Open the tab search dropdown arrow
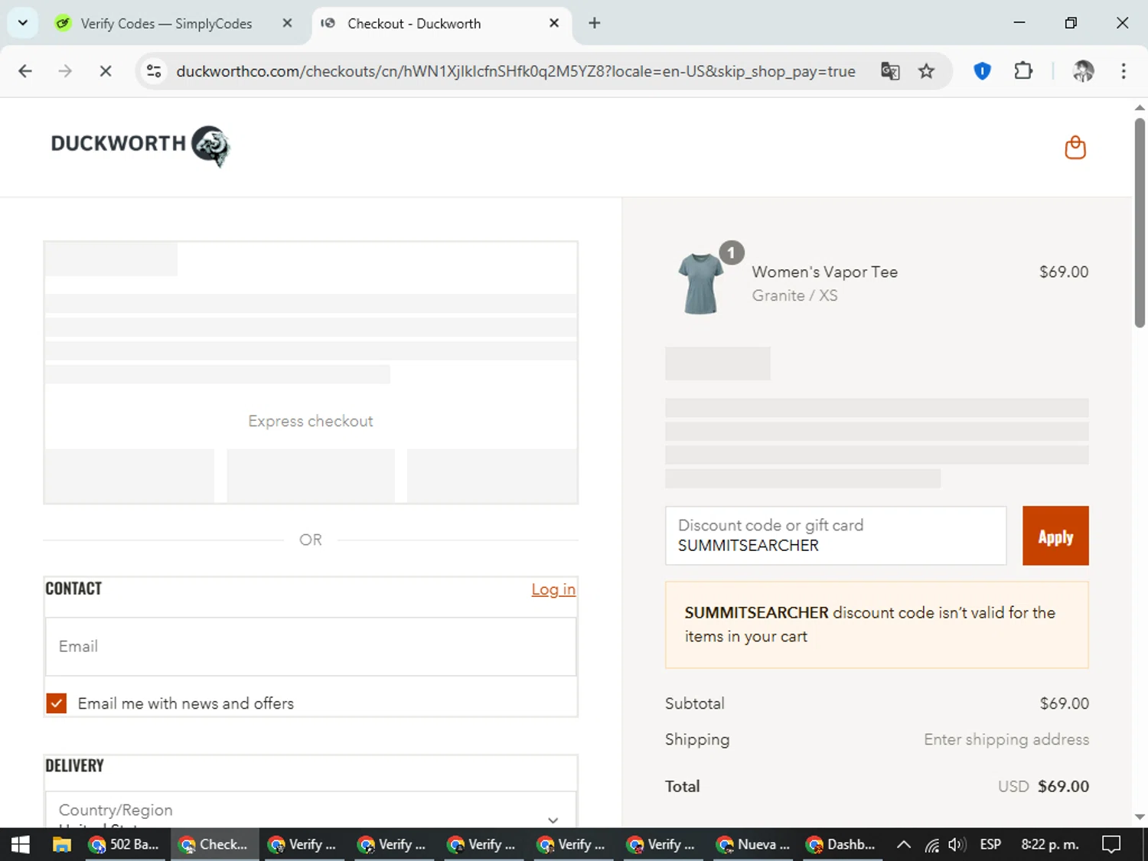The height and width of the screenshot is (861, 1148). pyautogui.click(x=23, y=23)
